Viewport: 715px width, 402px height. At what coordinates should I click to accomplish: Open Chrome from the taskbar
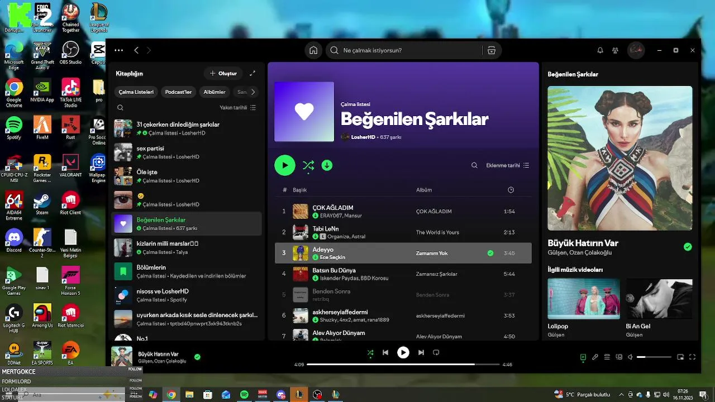tap(171, 395)
